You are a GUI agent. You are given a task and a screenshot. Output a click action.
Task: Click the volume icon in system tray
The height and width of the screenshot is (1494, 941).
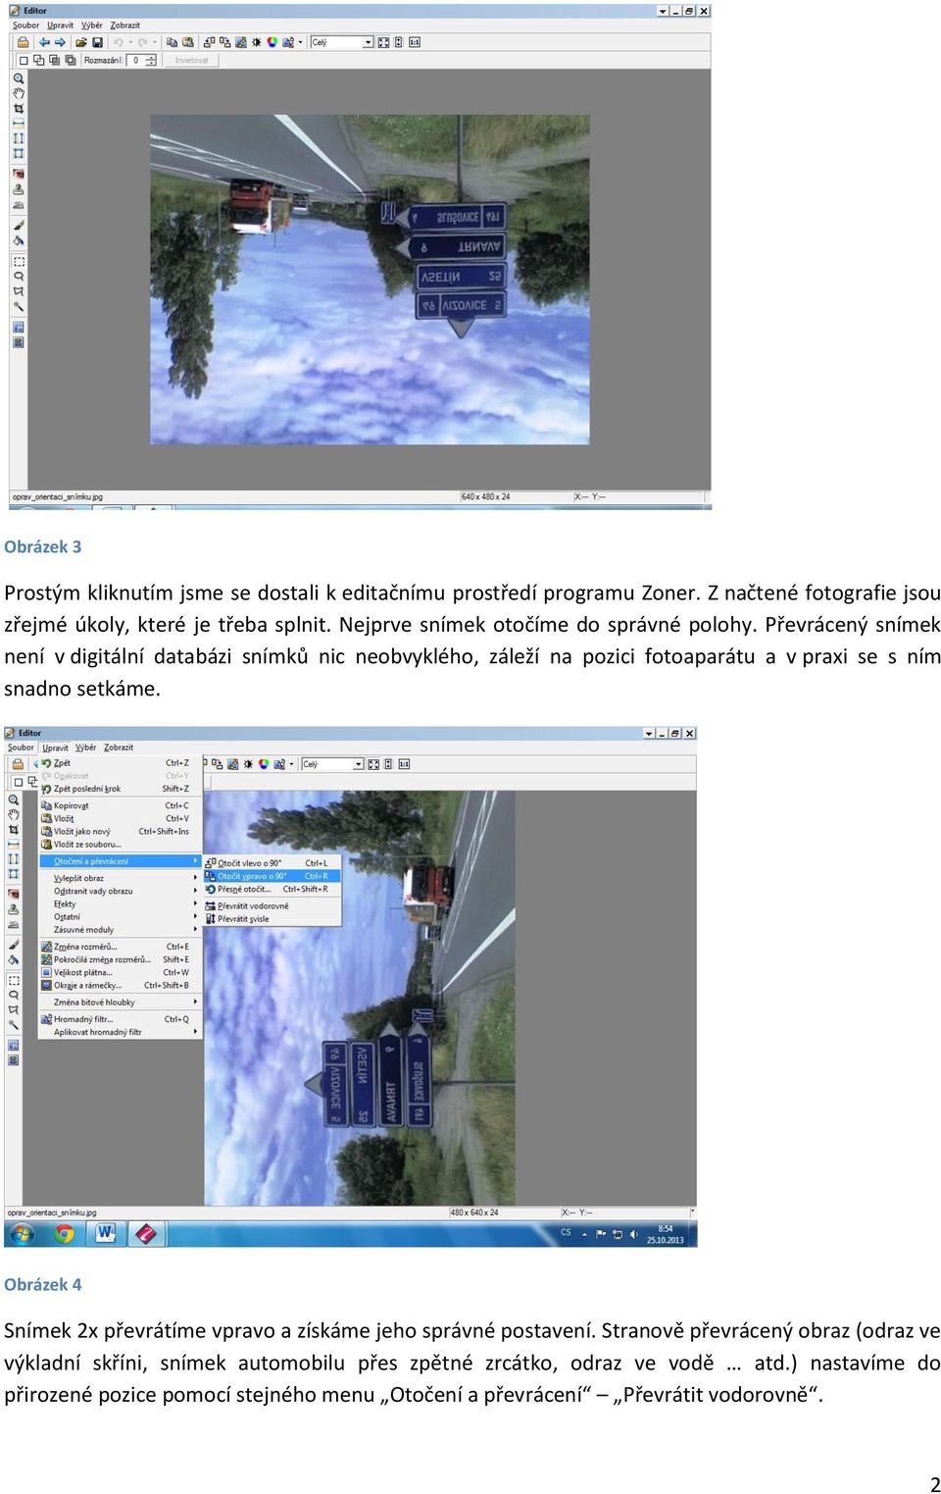(634, 1234)
